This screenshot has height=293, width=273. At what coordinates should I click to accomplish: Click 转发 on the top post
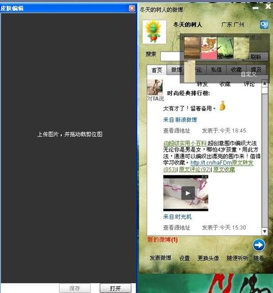pyautogui.click(x=202, y=84)
